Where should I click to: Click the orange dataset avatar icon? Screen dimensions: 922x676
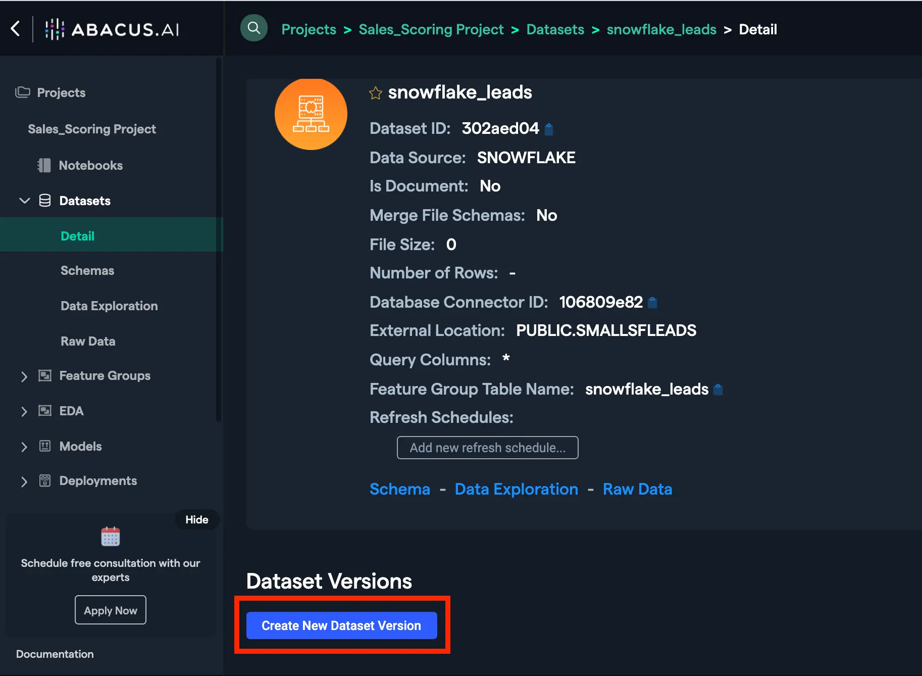pyautogui.click(x=311, y=114)
